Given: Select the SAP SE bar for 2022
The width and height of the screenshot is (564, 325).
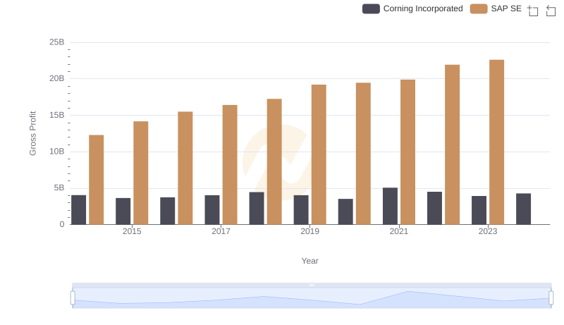Looking at the screenshot, I should click(x=452, y=145).
